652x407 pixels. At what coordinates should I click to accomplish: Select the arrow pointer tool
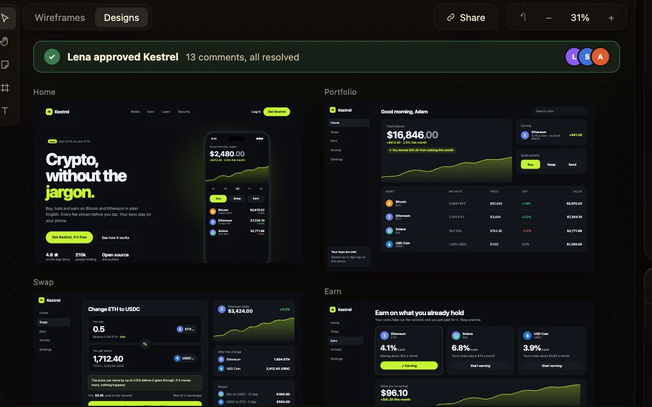click(x=5, y=18)
